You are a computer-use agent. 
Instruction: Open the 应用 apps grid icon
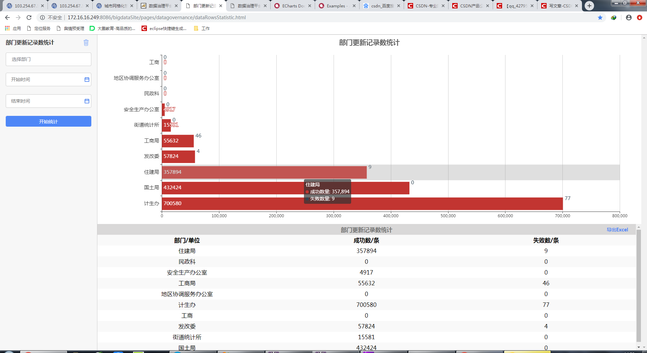7,28
